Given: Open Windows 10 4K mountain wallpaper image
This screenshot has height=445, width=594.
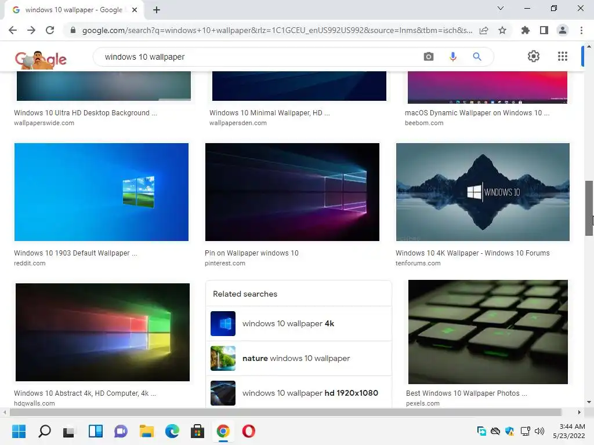Looking at the screenshot, I should (483, 192).
